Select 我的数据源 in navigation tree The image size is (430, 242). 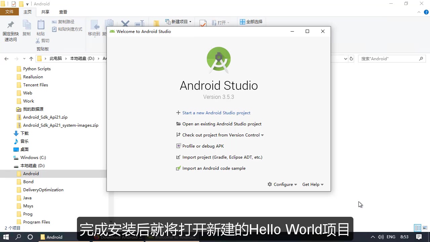click(33, 109)
